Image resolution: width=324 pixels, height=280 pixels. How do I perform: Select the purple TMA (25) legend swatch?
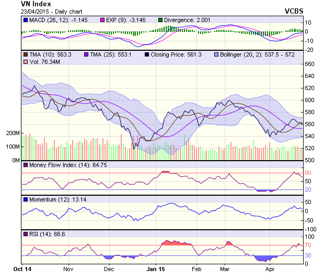[86, 54]
